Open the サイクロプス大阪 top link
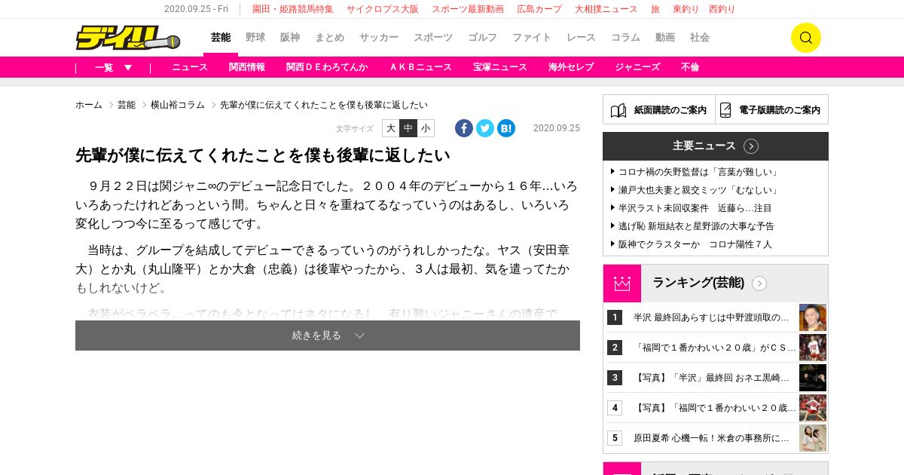This screenshot has width=904, height=475. point(383,9)
